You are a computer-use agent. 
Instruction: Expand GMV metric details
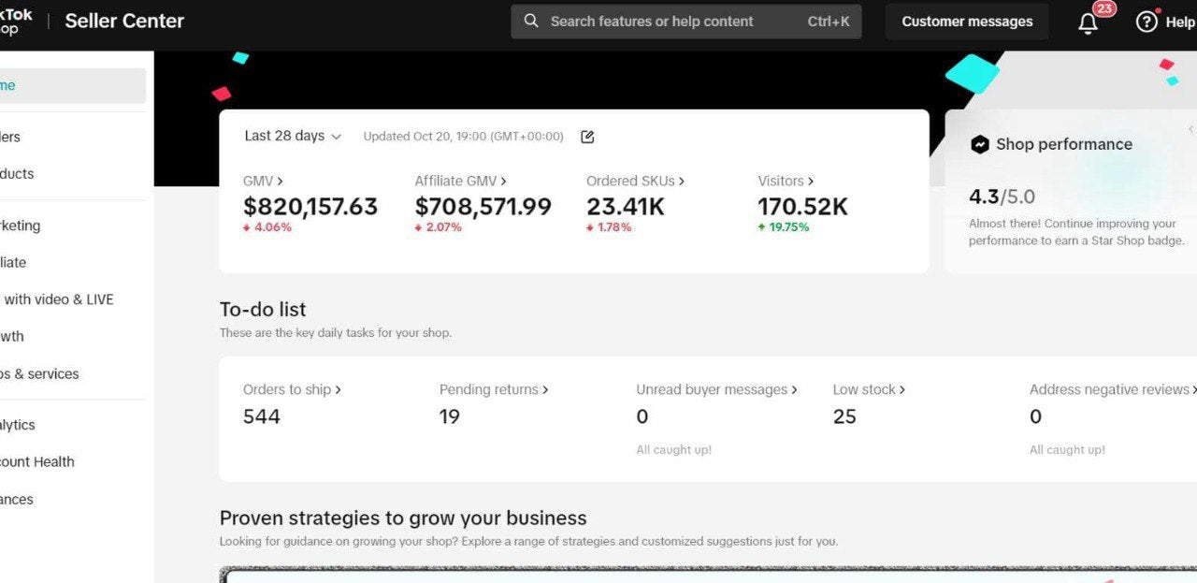(263, 182)
